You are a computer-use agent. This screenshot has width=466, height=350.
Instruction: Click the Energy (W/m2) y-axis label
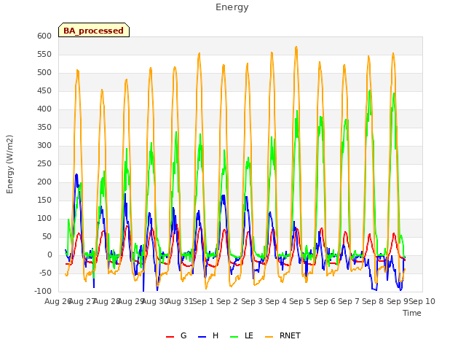point(9,164)
